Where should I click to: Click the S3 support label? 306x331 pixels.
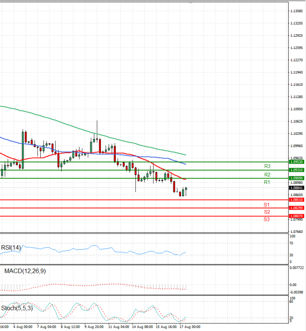(x=267, y=219)
